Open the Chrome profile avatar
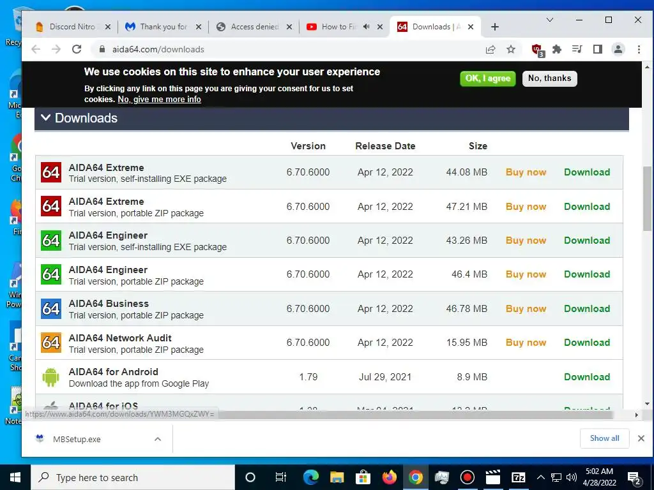Viewport: 654px width, 490px height. (618, 49)
